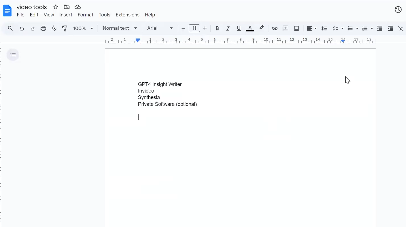Open the Normal text style dropdown

[x=120, y=28]
